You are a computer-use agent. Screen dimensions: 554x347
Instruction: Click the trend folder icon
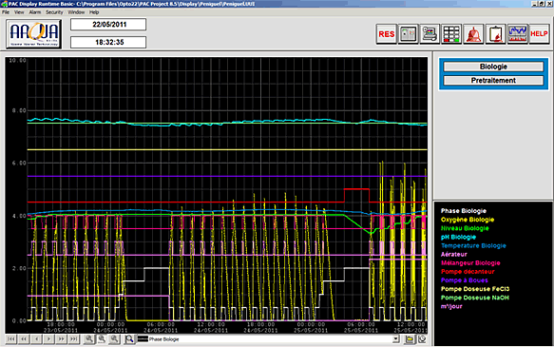(x=410, y=339)
